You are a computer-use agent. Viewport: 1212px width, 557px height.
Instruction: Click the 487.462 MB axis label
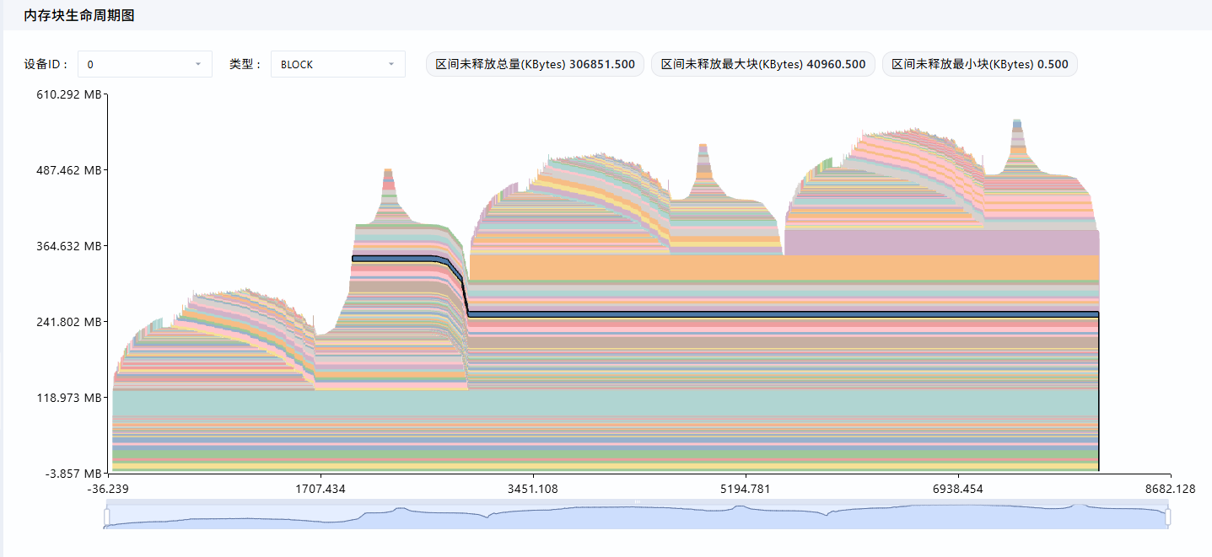point(68,170)
